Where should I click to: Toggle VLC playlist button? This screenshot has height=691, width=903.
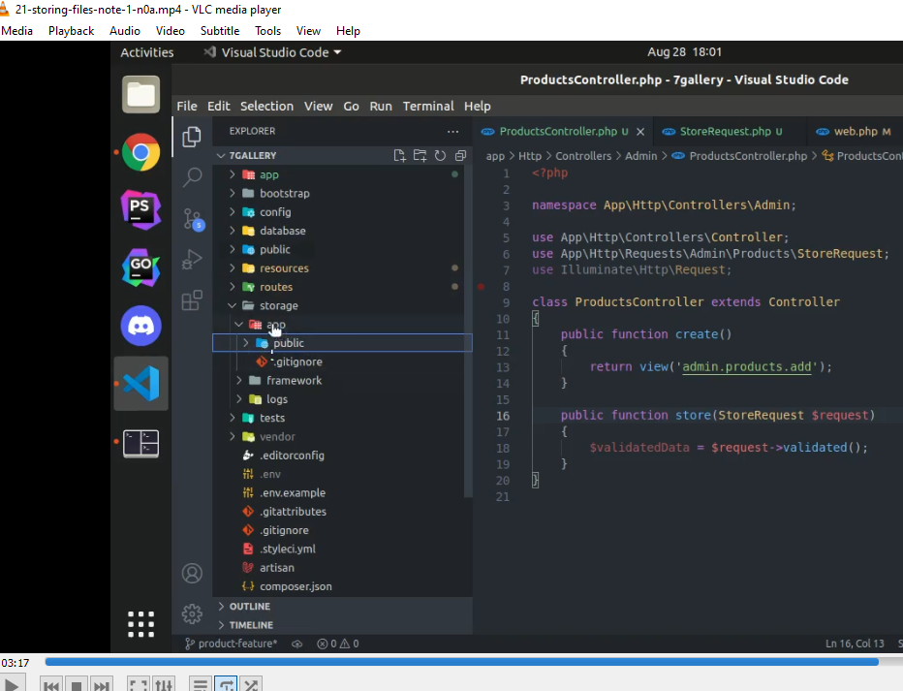(x=201, y=685)
